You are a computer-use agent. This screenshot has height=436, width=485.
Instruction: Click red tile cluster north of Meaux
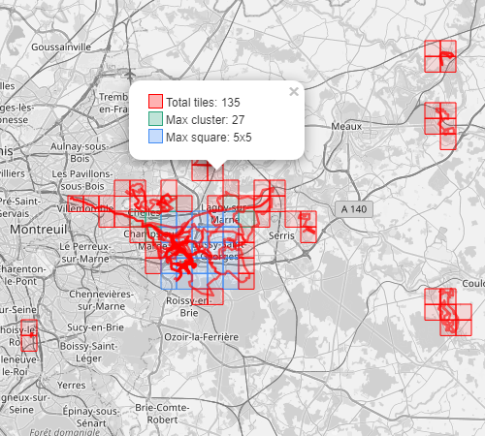click(440, 56)
